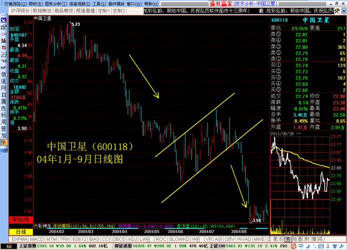This screenshot has height=250, width=347.
Task: Click the punctuation toggle in the input toolbar
Action: pyautogui.click(x=314, y=246)
